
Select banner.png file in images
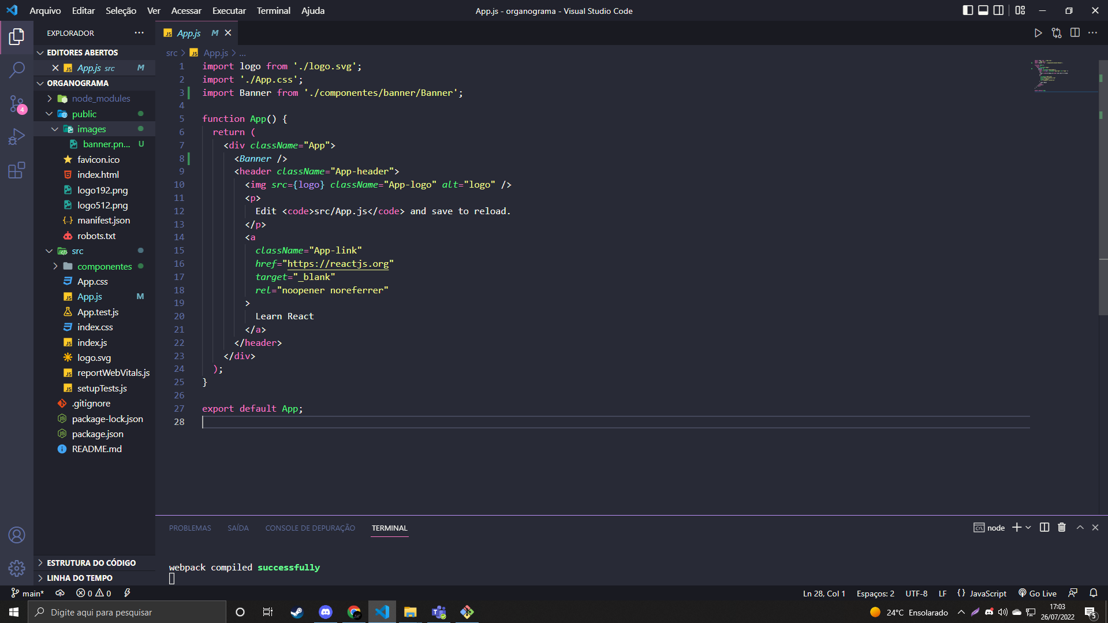tap(94, 144)
